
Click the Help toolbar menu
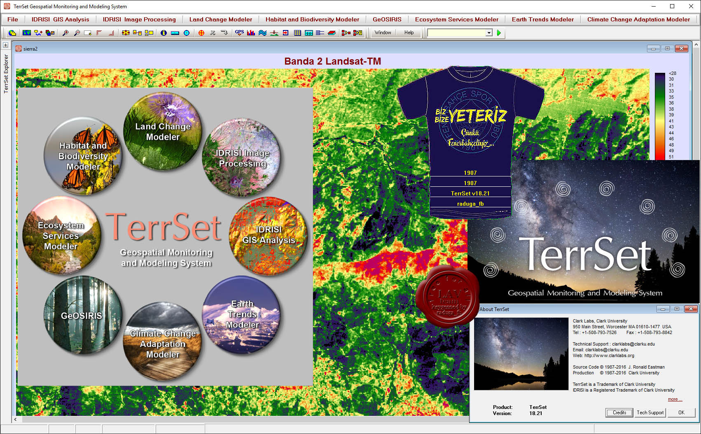point(409,32)
